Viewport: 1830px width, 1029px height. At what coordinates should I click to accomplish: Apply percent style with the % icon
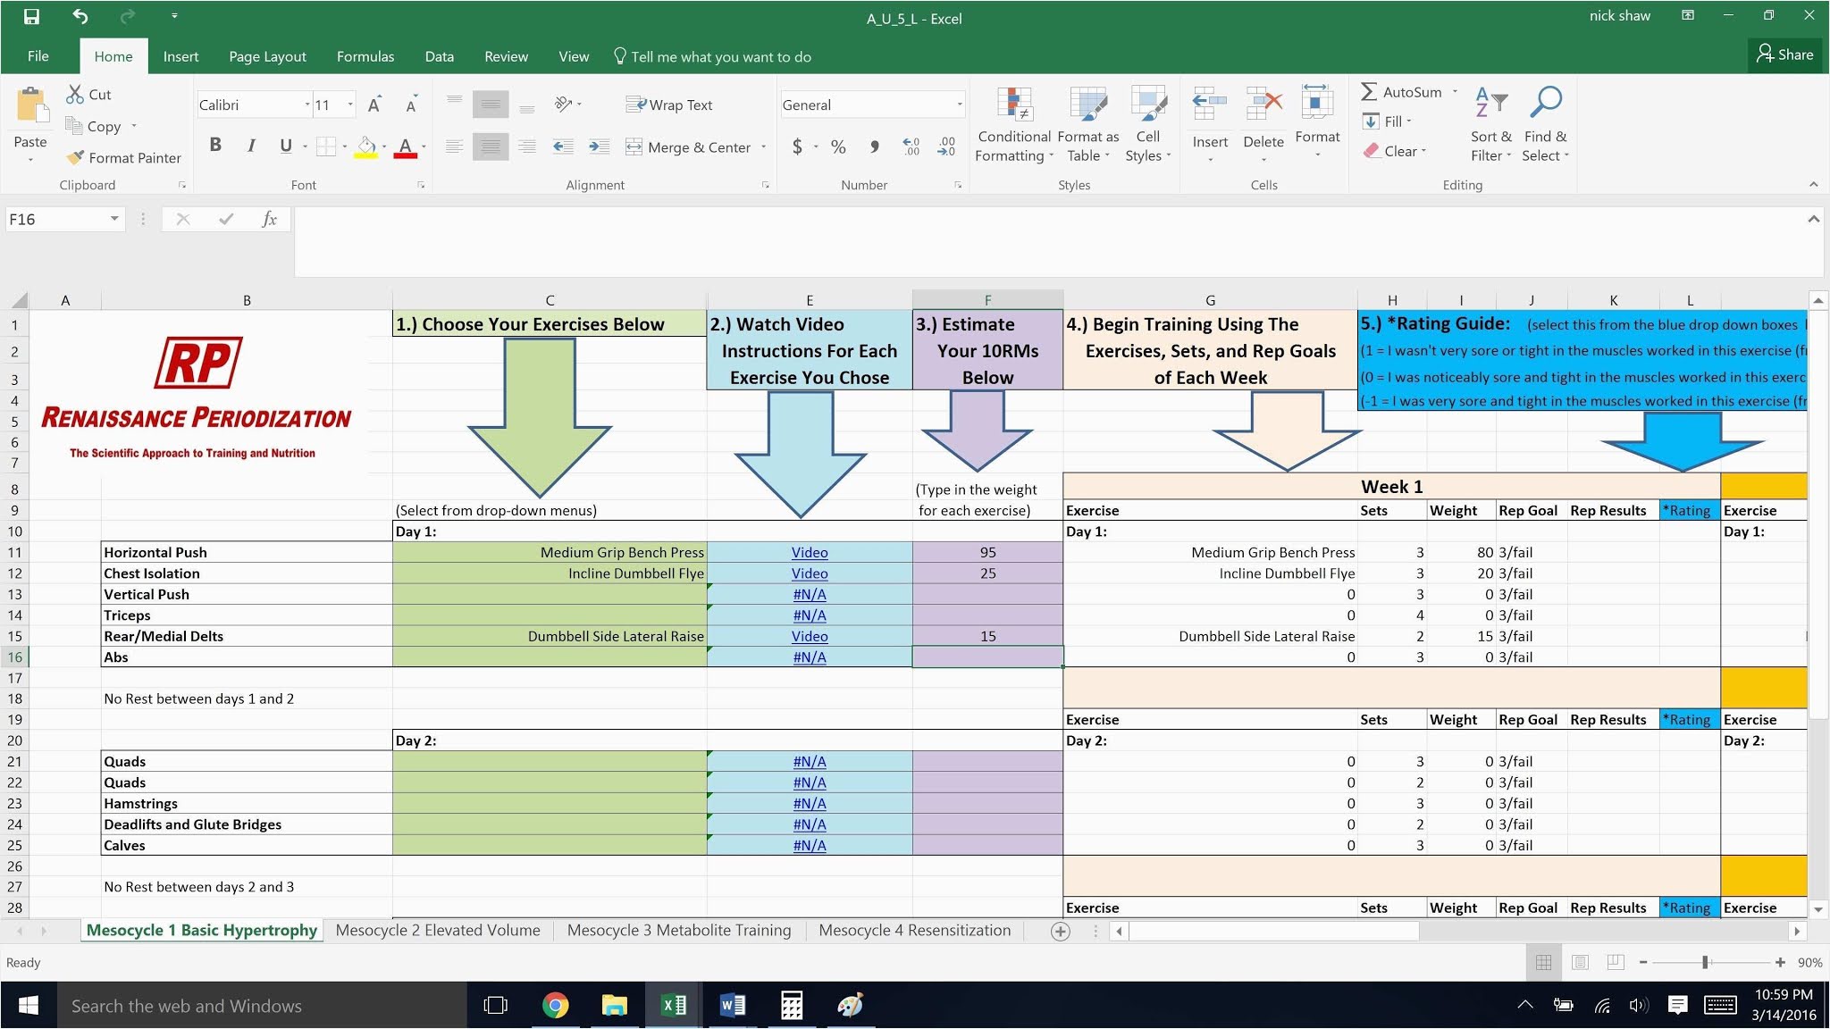(x=838, y=146)
